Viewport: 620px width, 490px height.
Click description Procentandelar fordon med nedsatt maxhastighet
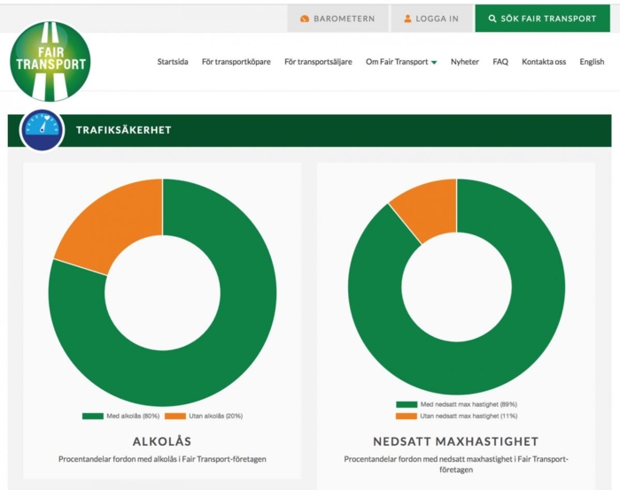tap(456, 464)
